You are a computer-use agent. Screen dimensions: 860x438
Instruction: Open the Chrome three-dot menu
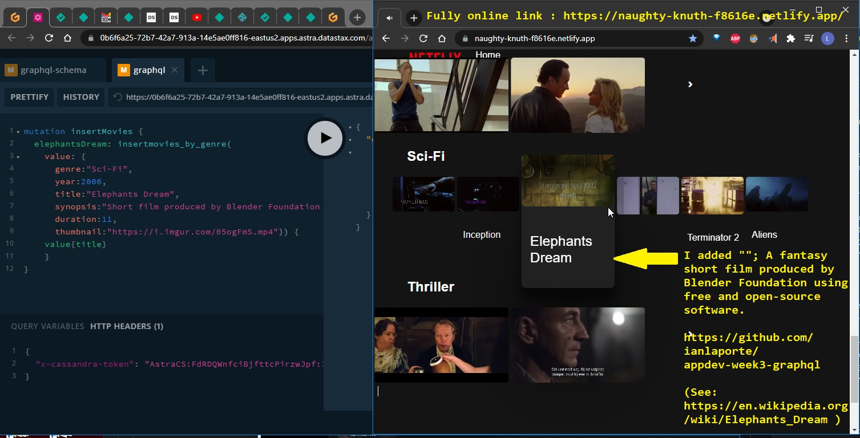846,38
